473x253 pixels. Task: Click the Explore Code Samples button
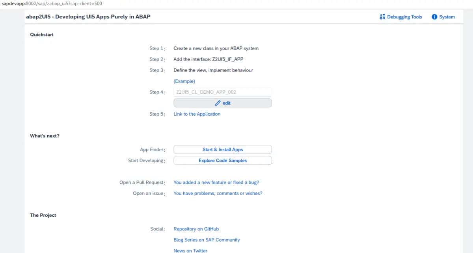tap(222, 160)
